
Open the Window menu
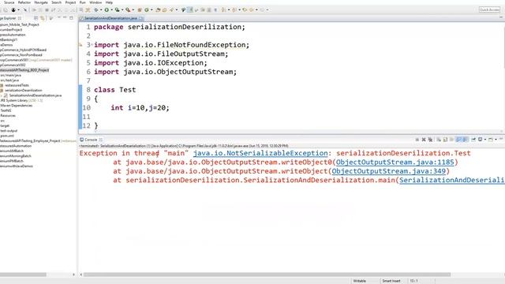pyautogui.click(x=95, y=2)
